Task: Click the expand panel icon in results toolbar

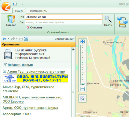Action: point(26,39)
